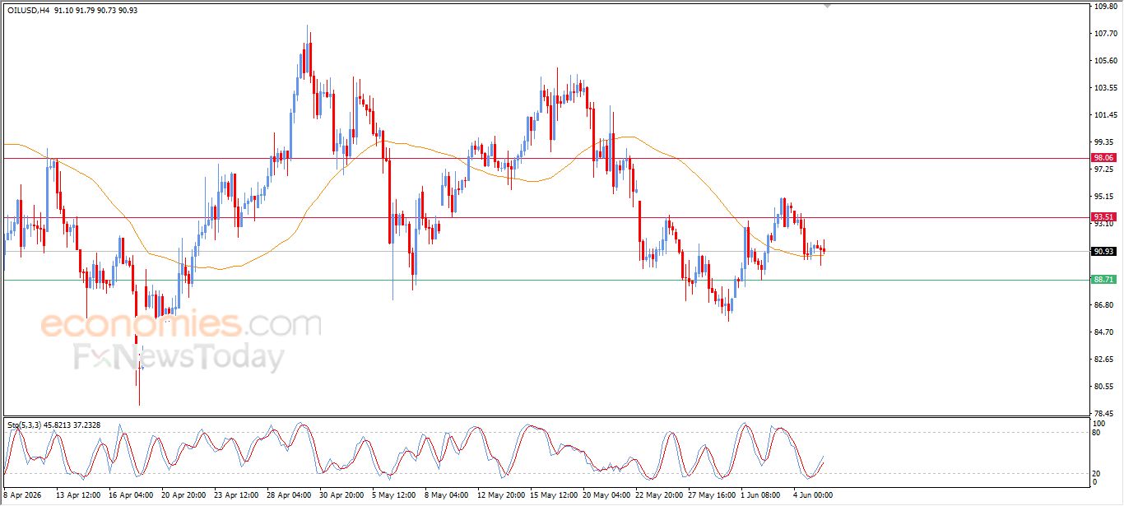Click the red 93.51 price level tag
The image size is (1124, 506).
tap(1103, 217)
